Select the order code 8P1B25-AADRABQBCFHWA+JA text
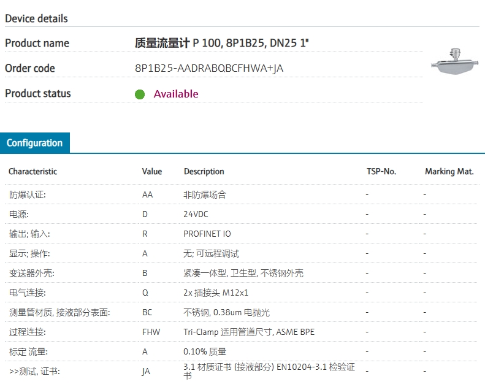 click(x=209, y=68)
